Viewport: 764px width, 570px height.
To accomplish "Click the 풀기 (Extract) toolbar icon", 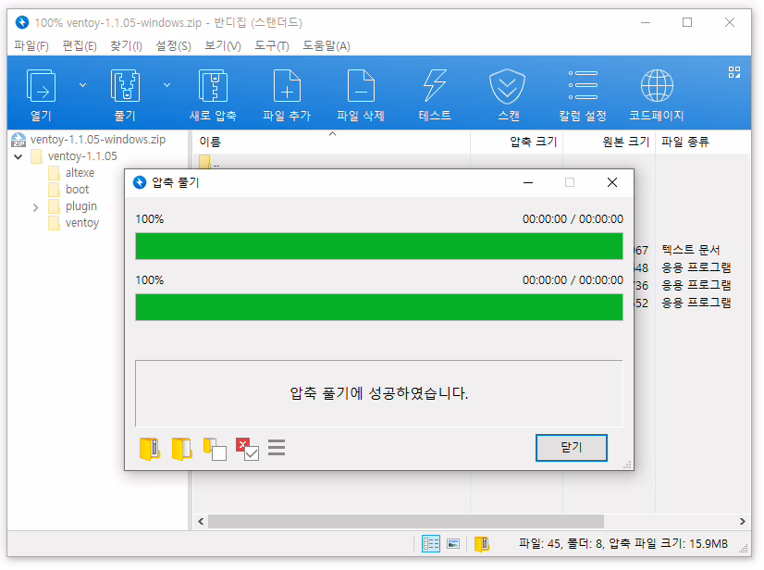I will [x=125, y=86].
